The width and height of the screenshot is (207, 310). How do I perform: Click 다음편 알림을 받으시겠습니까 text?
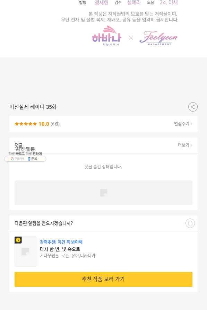coord(44,223)
